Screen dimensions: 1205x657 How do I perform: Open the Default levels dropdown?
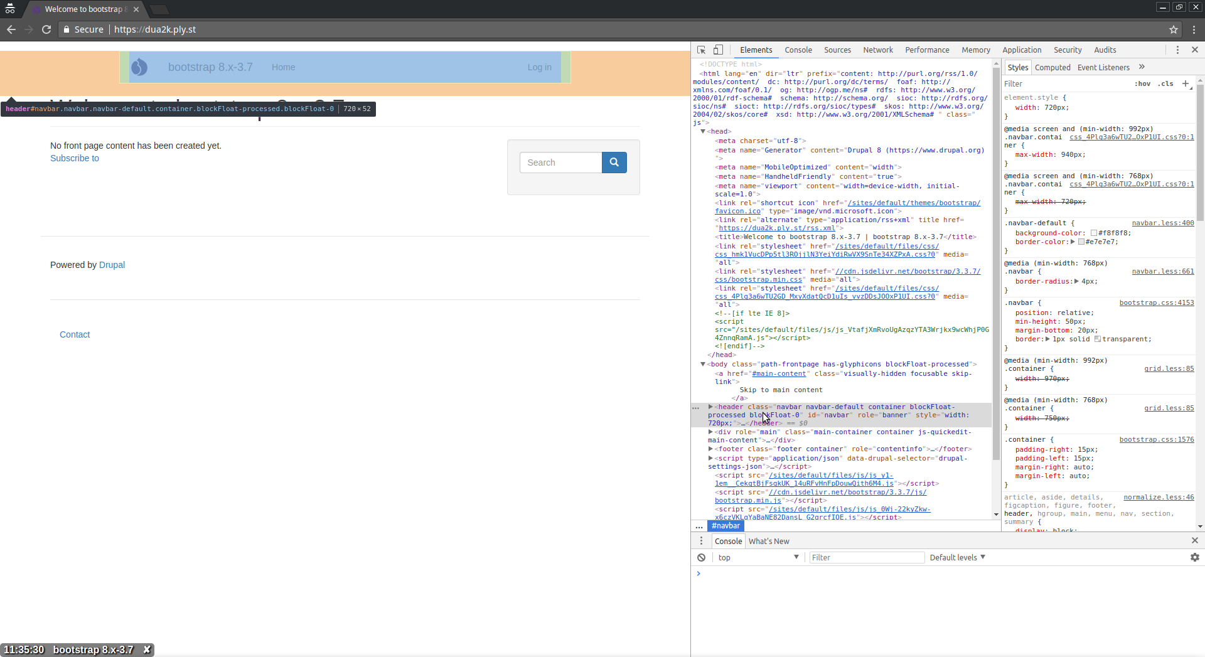coord(958,557)
